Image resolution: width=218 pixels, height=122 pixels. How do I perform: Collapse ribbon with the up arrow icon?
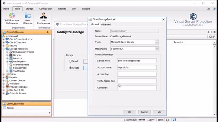click(x=208, y=9)
